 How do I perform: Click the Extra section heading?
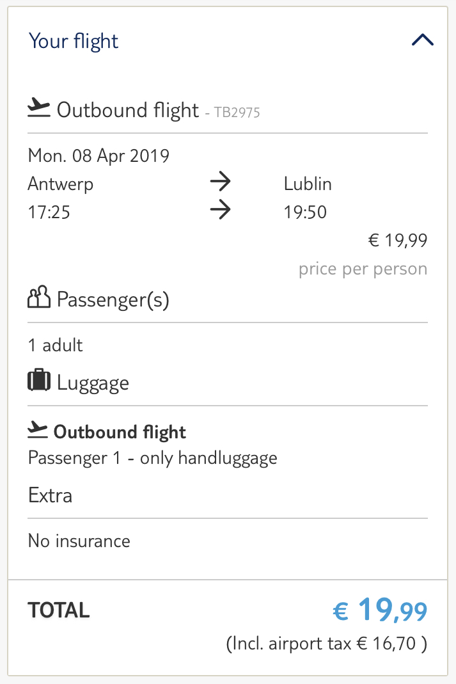click(x=50, y=495)
